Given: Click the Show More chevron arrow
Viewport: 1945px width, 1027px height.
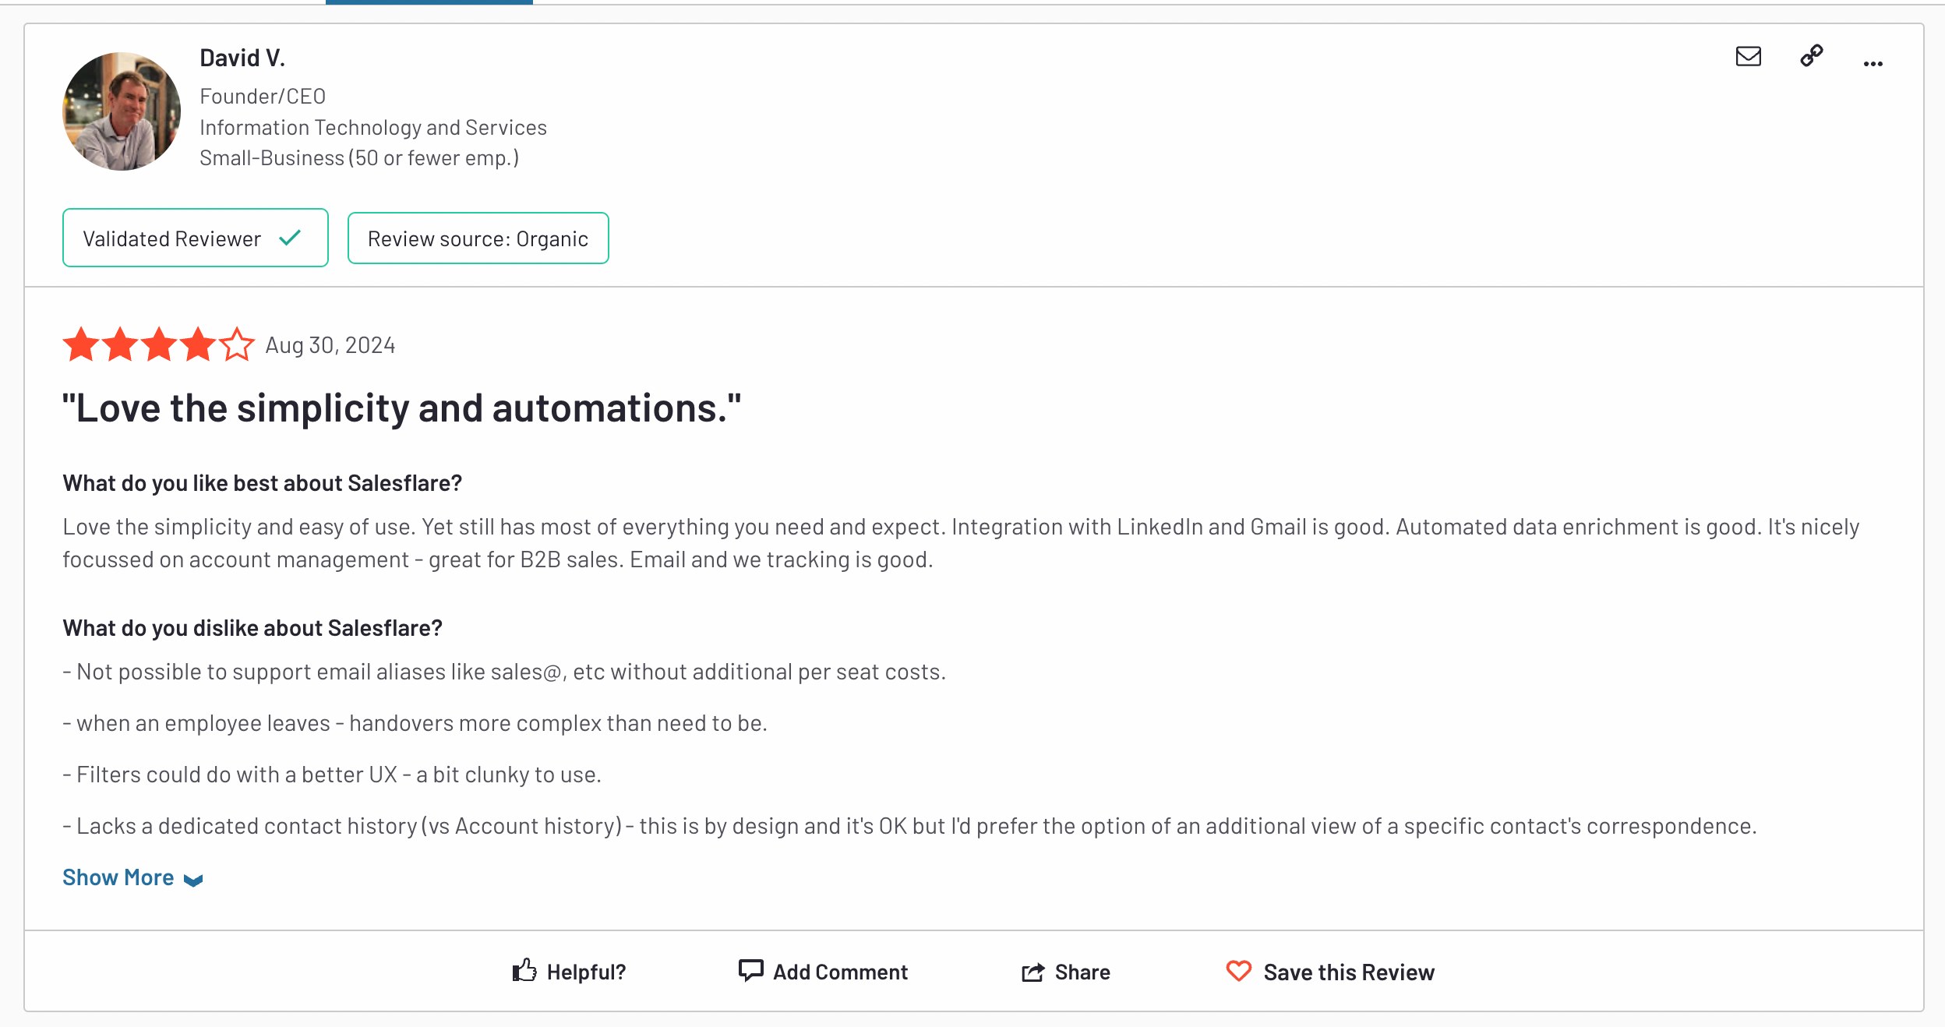Looking at the screenshot, I should [x=193, y=880].
